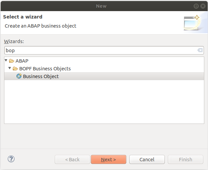Proceed with the Next button
Screen dimensions: 208x170
tap(108, 159)
